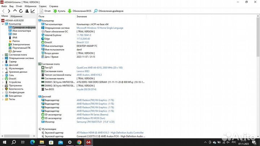Screen dimensions: 260x146
Task: Select Имя компьютера tree item
Action: tap(20, 31)
